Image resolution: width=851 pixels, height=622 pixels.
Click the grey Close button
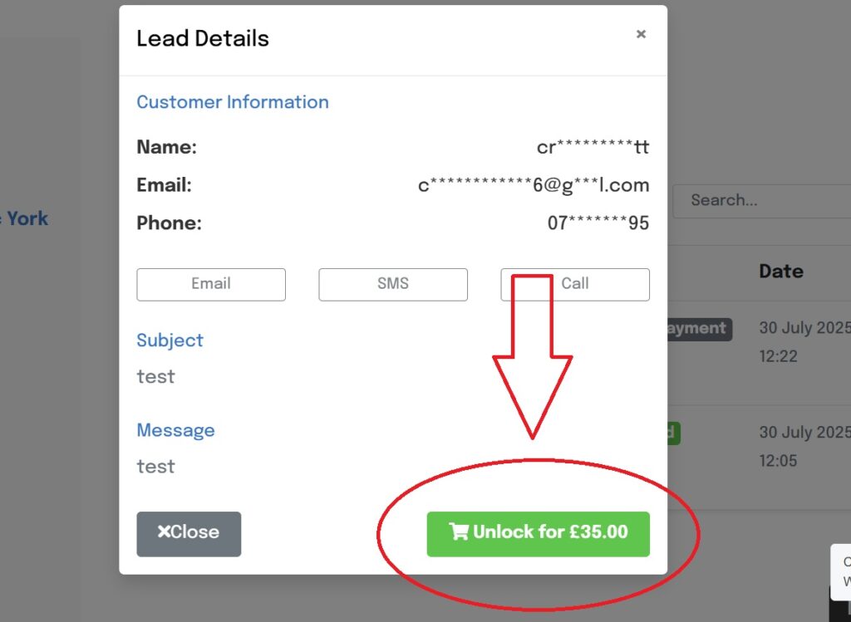click(189, 533)
